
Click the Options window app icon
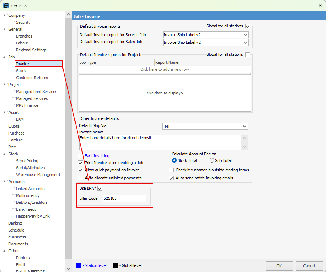6,5
